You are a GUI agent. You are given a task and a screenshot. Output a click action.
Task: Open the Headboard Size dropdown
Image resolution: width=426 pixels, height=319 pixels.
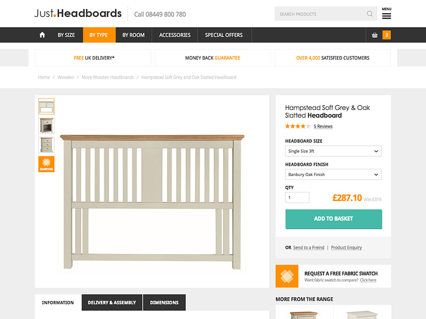click(x=333, y=151)
